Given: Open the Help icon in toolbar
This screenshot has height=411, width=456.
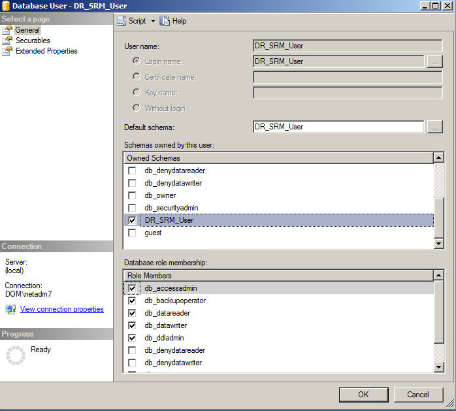Looking at the screenshot, I should 165,21.
